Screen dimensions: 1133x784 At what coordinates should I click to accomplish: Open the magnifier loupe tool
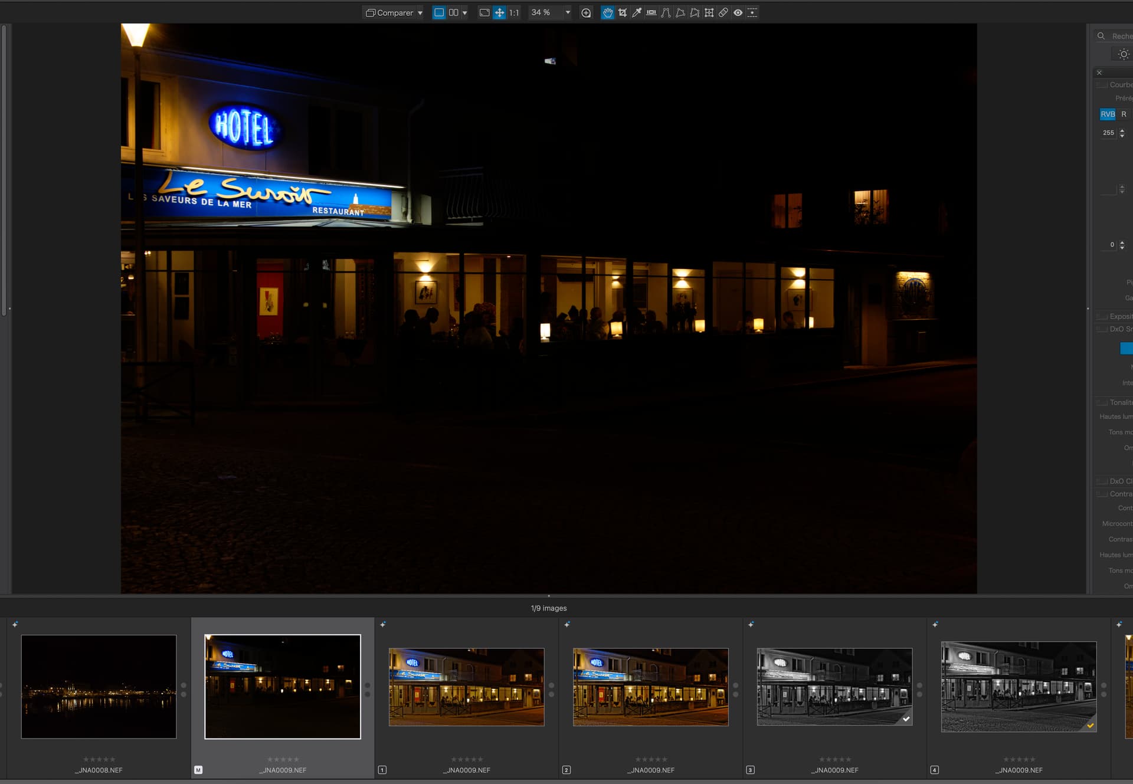(586, 12)
